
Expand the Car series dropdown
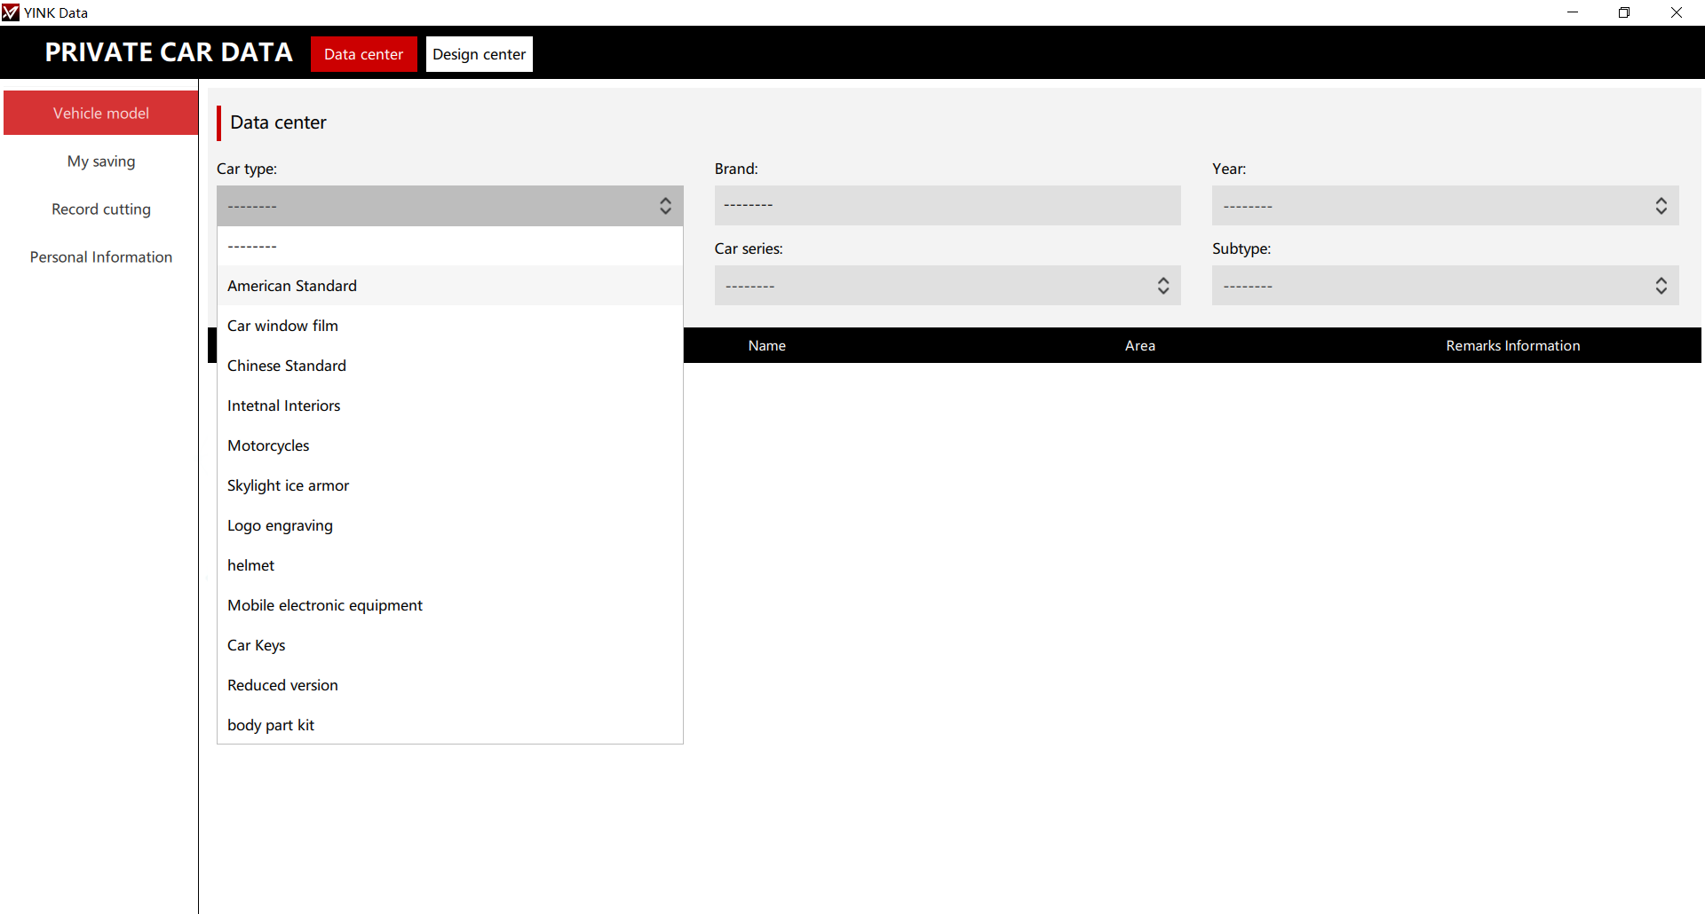(1162, 286)
